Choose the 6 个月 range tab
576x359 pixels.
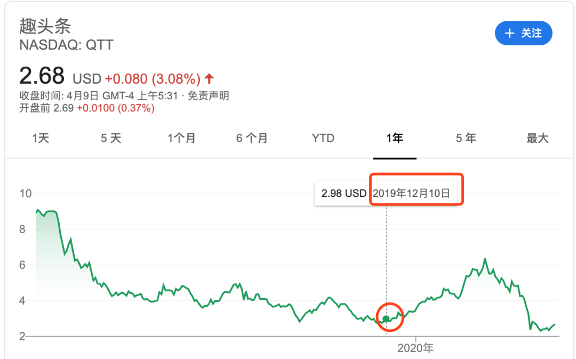[252, 138]
